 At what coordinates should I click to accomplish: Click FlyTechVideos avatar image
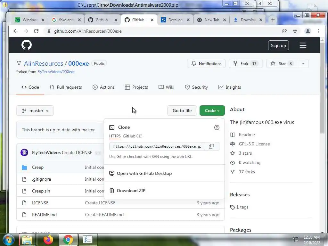pyautogui.click(x=24, y=152)
